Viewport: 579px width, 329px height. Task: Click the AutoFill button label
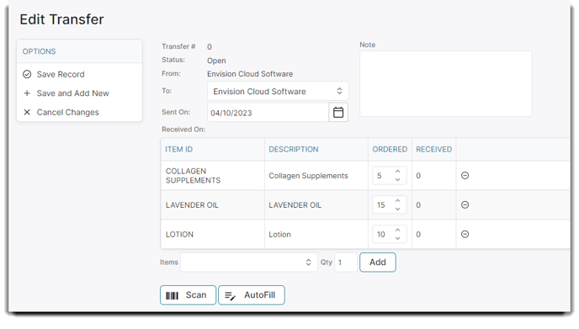coord(259,295)
